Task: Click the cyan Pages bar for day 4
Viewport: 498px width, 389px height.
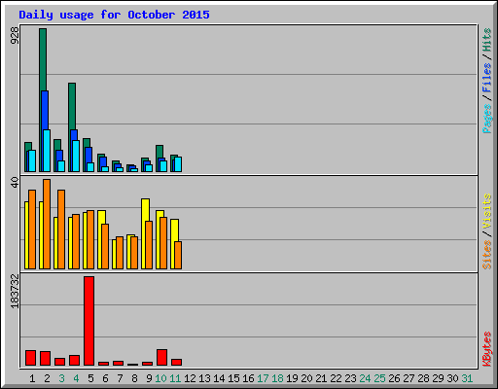Action: tap(76, 156)
